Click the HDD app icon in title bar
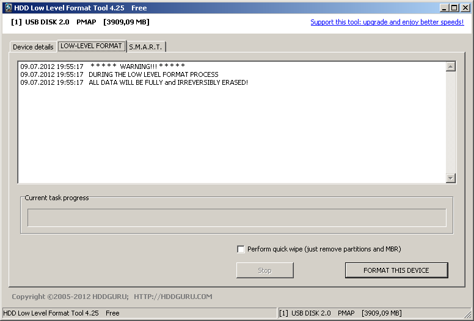This screenshot has height=321, width=474. (7, 8)
